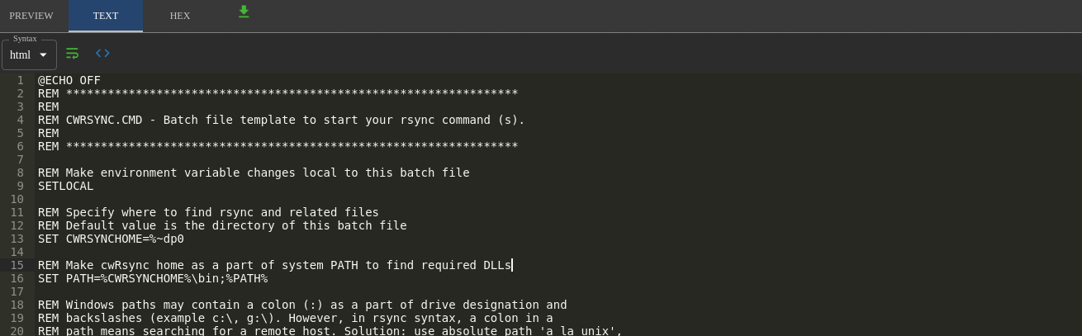The height and width of the screenshot is (336, 1082).
Task: Click the SETLOCAL line text
Action: (x=66, y=186)
